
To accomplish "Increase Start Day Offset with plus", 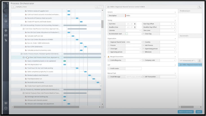I will click(175, 24).
